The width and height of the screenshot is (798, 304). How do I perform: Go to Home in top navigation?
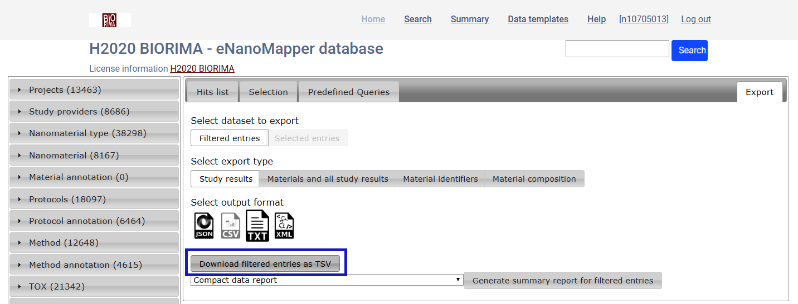click(x=373, y=19)
